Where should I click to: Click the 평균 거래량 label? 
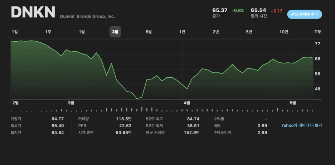(x=155, y=133)
